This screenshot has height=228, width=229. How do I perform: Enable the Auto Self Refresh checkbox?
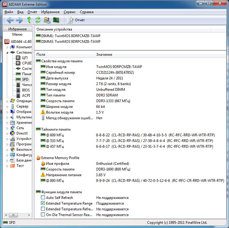tap(43, 197)
